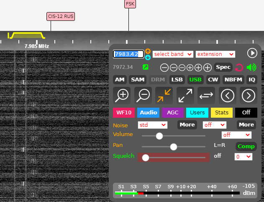This screenshot has height=202, width=264.
Task: Click the third (smallest) minus tuning step icon
Action: pyautogui.click(x=182, y=68)
